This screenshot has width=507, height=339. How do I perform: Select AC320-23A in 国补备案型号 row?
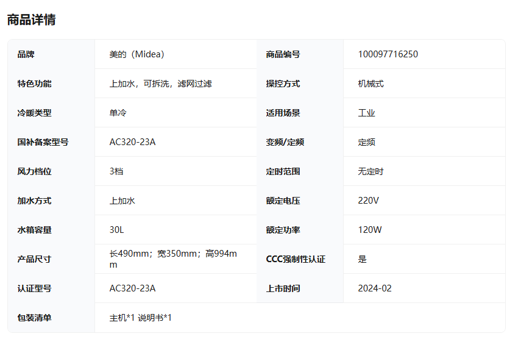coord(132,142)
